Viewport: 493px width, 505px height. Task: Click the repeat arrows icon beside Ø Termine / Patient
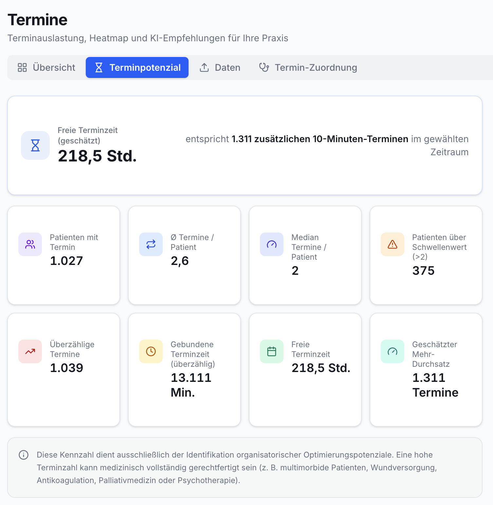[151, 244]
